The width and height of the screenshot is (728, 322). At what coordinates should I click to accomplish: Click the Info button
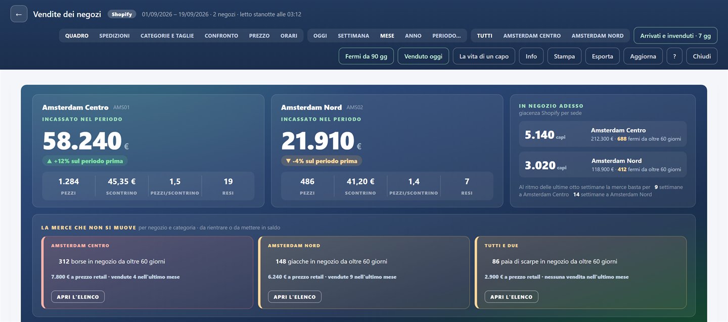pos(531,56)
